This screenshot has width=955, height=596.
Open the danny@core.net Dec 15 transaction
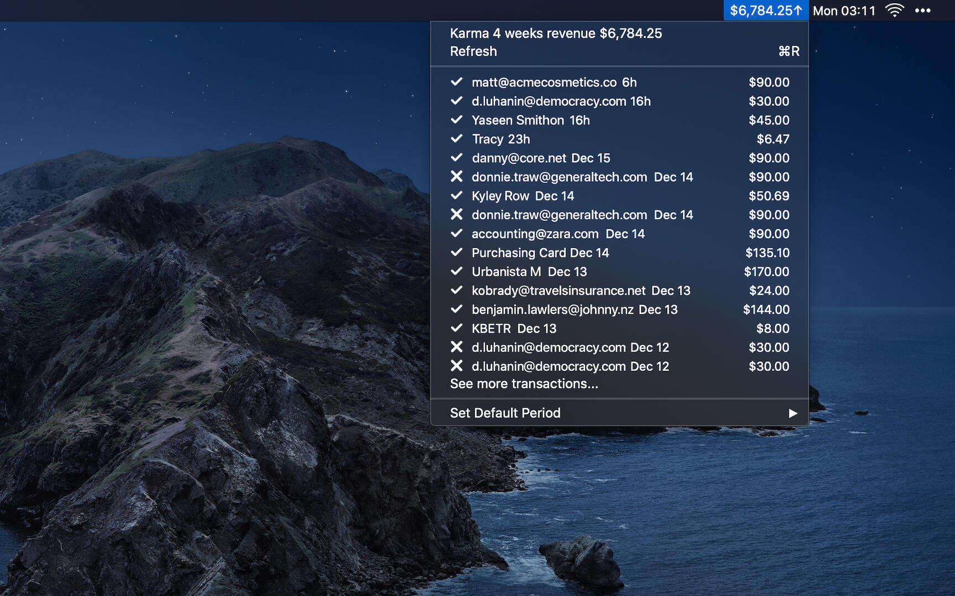541,158
